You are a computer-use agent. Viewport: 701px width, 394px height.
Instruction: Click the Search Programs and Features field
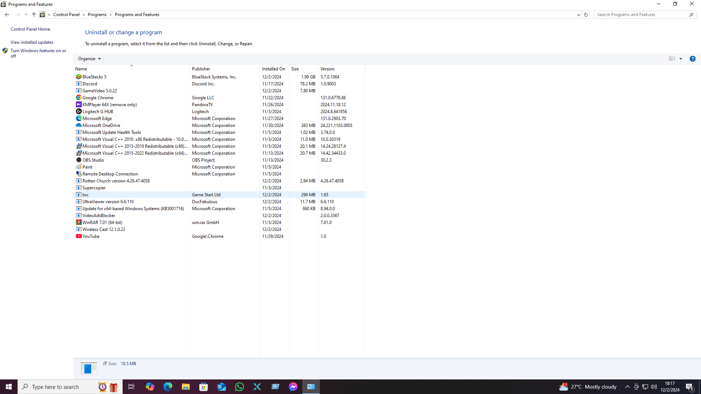pyautogui.click(x=641, y=15)
